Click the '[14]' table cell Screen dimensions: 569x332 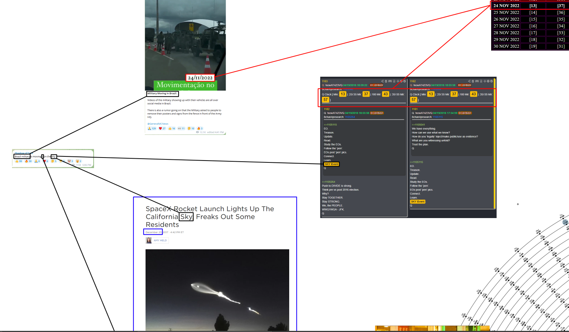click(x=533, y=12)
